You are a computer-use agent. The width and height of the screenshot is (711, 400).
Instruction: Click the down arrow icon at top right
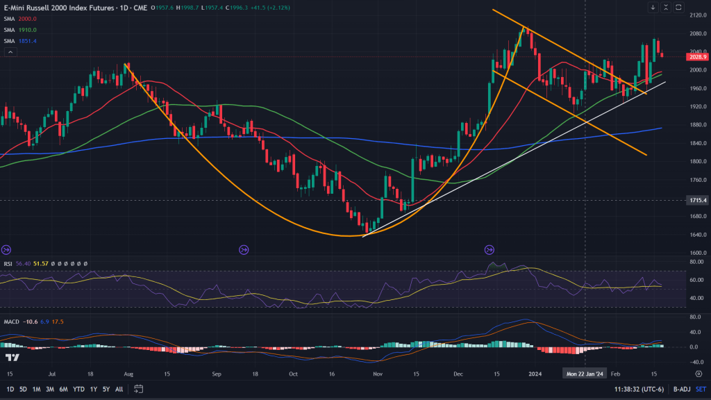point(653,8)
